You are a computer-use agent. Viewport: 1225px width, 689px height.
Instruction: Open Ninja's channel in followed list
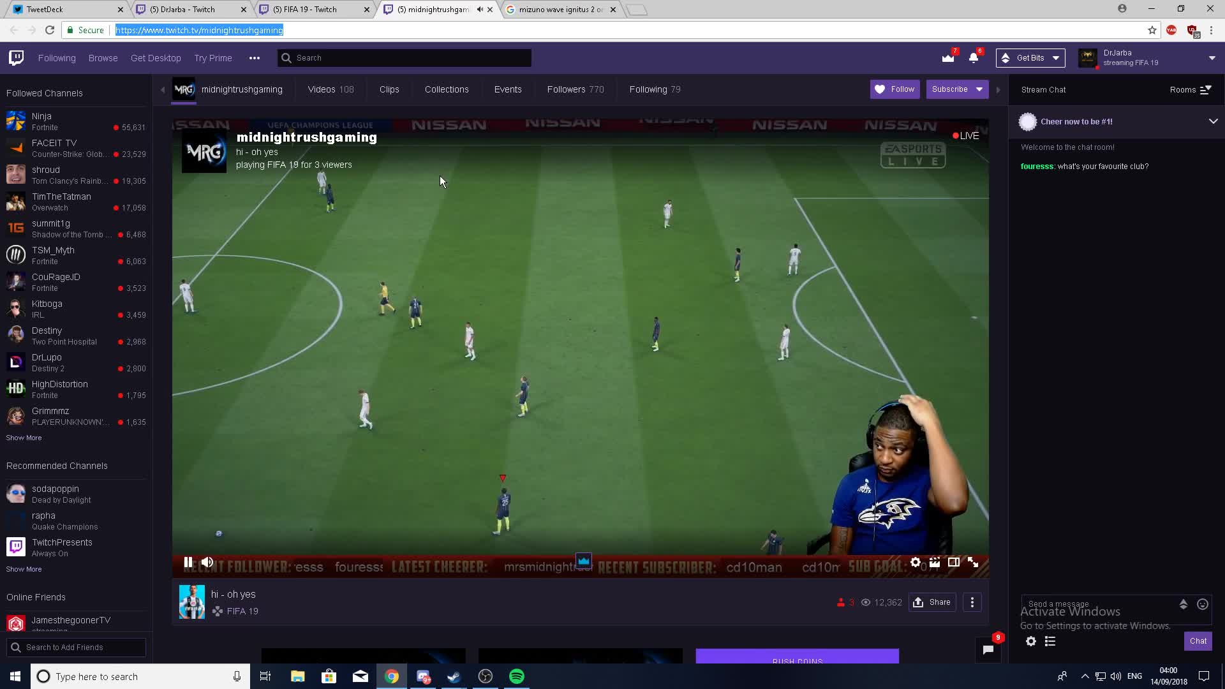coord(76,121)
